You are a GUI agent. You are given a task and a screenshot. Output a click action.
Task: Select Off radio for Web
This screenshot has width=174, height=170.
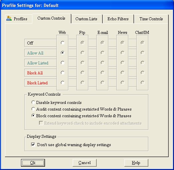click(x=62, y=43)
